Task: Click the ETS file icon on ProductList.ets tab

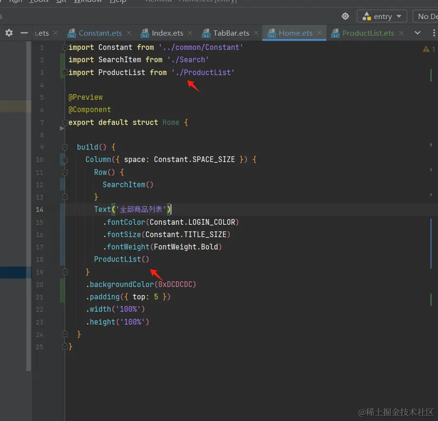Action: click(335, 33)
